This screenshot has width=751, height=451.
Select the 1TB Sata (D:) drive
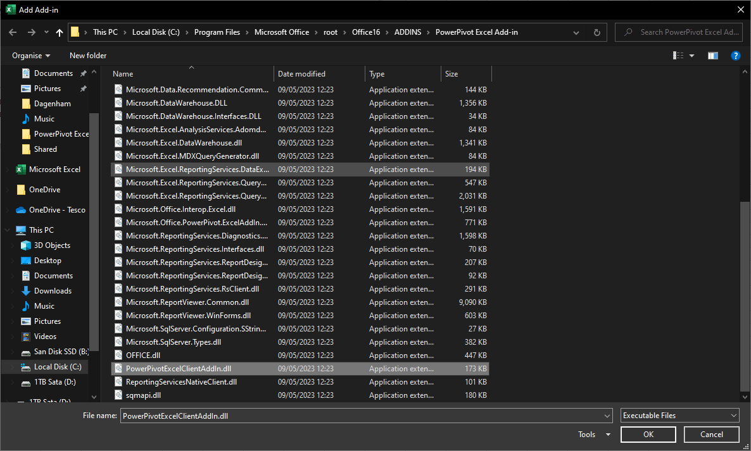coord(54,382)
